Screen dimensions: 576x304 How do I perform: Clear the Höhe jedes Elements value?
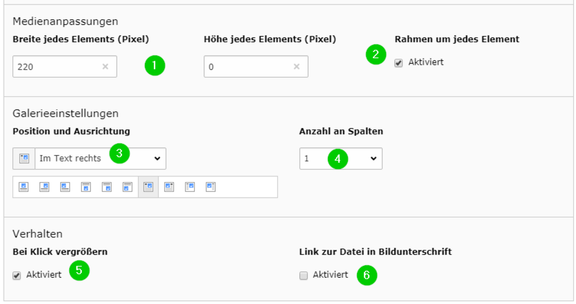click(297, 67)
